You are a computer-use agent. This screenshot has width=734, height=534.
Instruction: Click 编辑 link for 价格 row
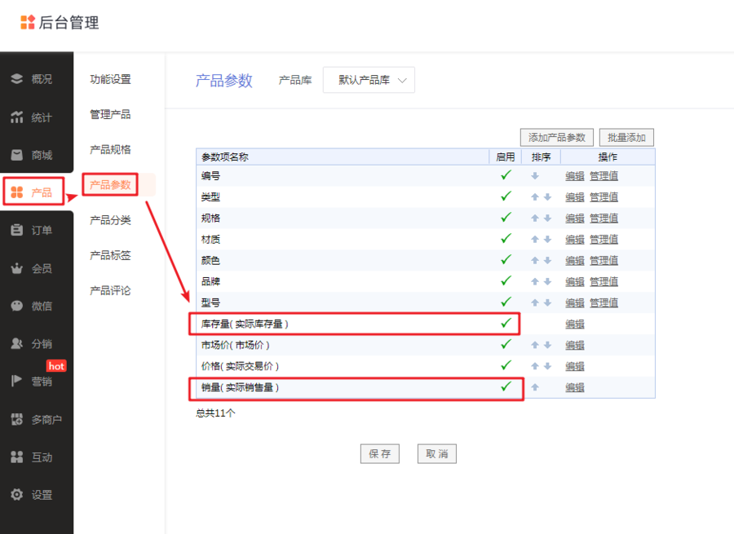pyautogui.click(x=575, y=366)
